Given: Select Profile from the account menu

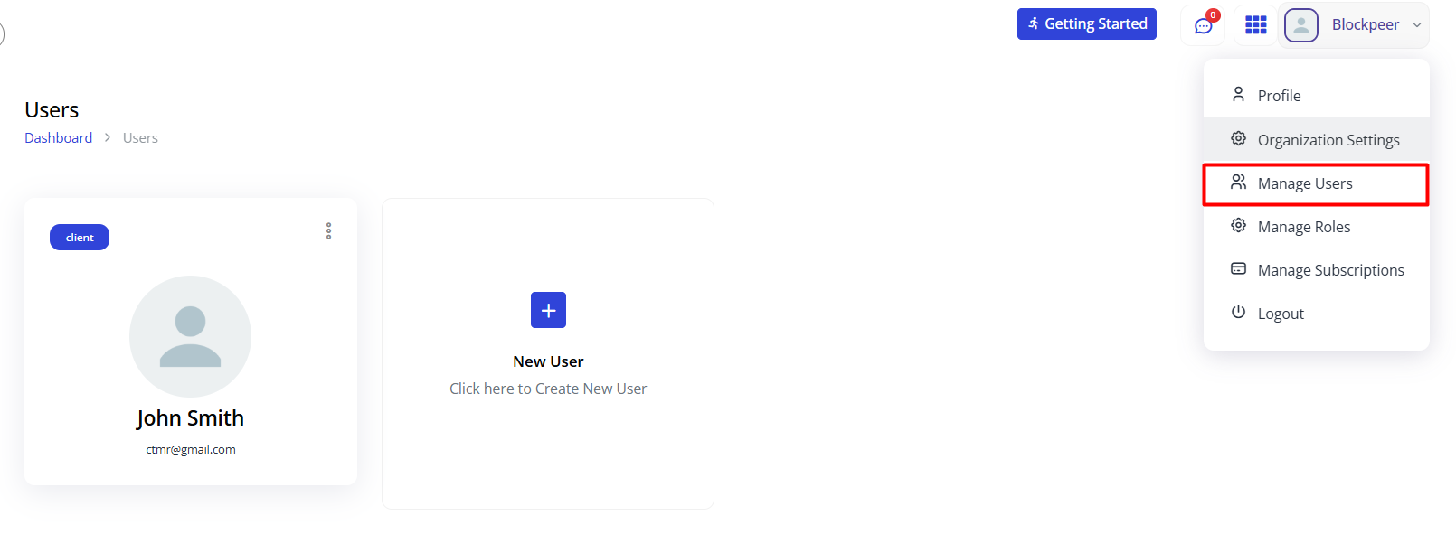Looking at the screenshot, I should click(1279, 96).
